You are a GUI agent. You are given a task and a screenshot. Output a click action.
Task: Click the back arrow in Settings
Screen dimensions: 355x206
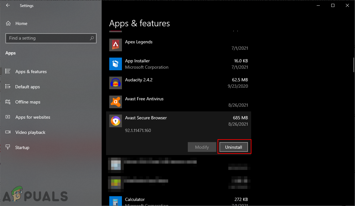tap(8, 5)
